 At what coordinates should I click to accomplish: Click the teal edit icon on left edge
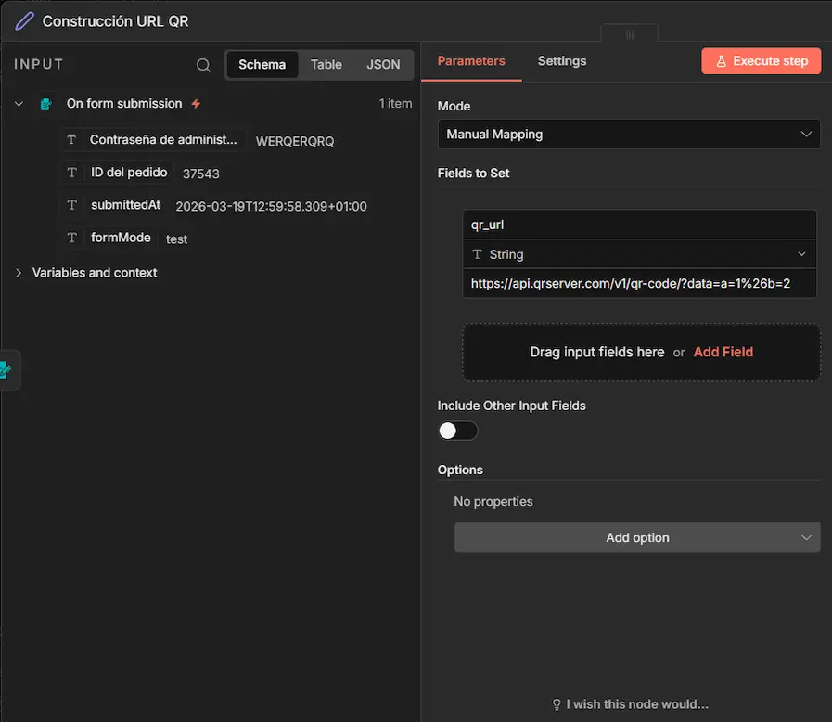6,370
